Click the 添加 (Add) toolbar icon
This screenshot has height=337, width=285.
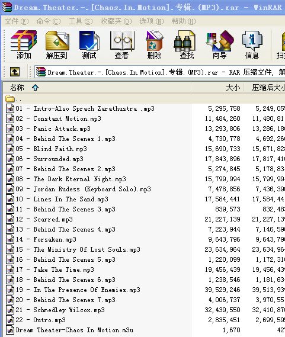[24, 44]
